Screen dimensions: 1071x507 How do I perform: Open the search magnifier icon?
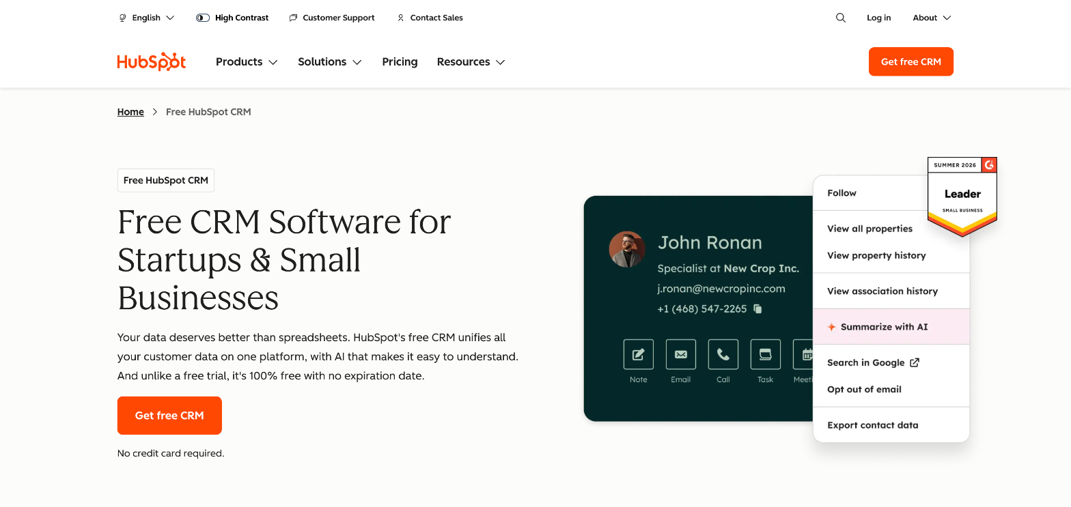pyautogui.click(x=841, y=18)
